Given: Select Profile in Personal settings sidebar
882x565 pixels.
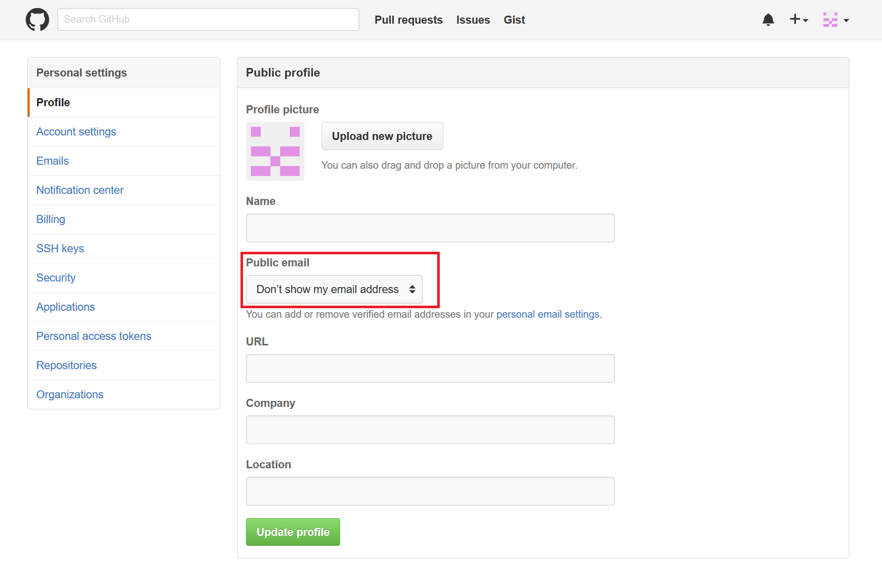Looking at the screenshot, I should [x=124, y=102].
